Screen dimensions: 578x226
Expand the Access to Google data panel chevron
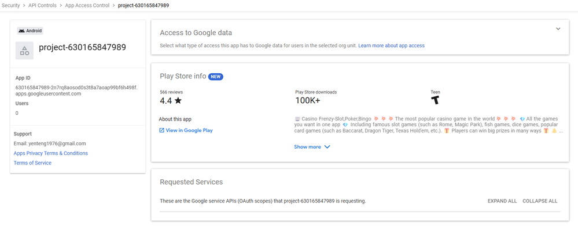click(x=558, y=29)
